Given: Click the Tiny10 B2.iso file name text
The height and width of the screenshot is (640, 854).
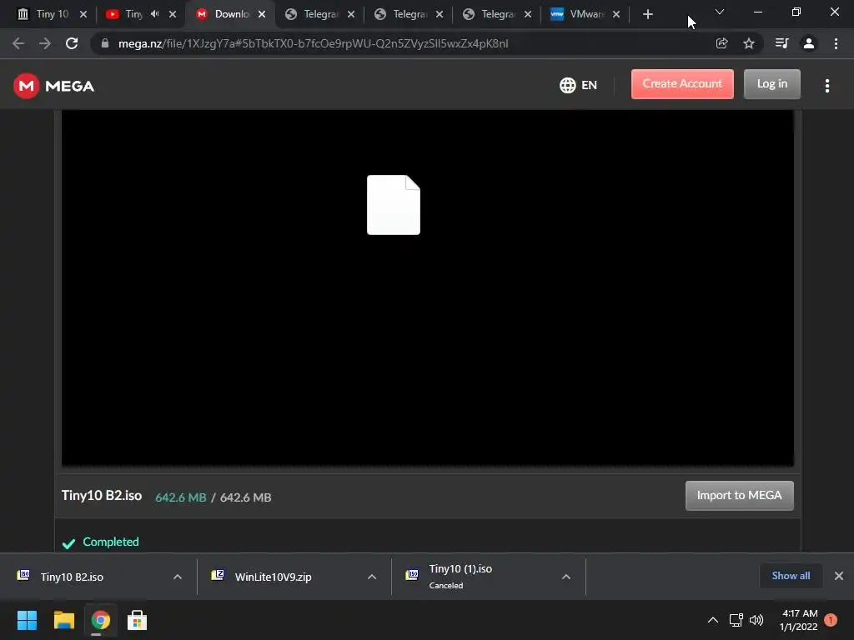Looking at the screenshot, I should [x=101, y=495].
